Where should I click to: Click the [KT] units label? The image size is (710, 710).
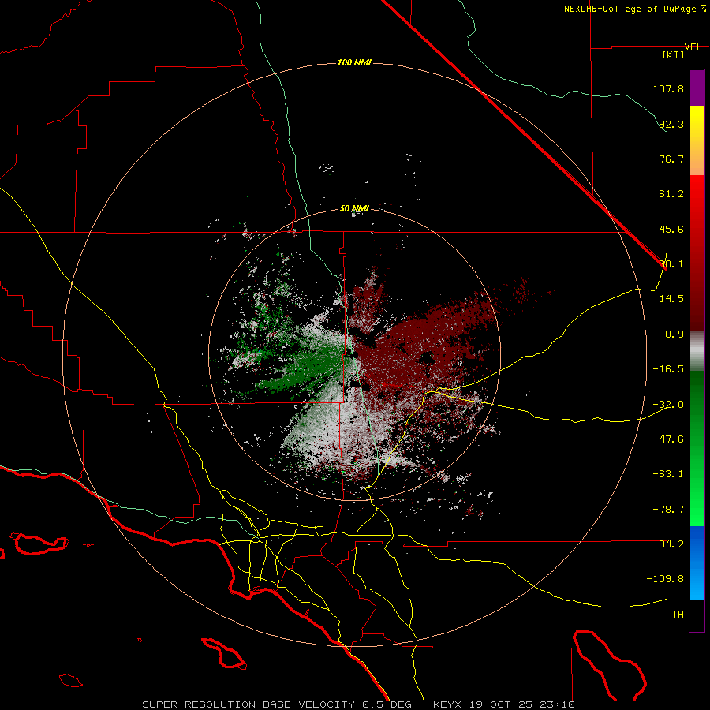(674, 54)
